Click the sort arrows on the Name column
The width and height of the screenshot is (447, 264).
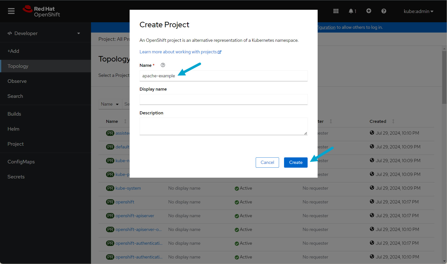125,121
